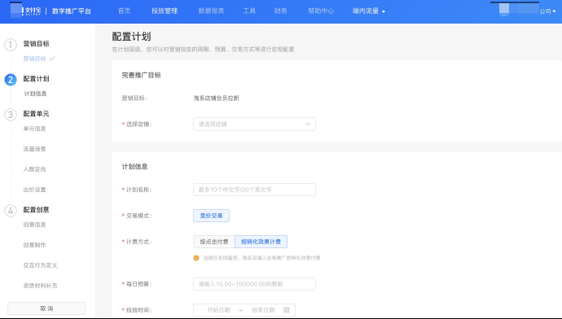The height and width of the screenshot is (319, 562).
Task: Open the 选择店铺 dropdown
Action: pos(254,125)
